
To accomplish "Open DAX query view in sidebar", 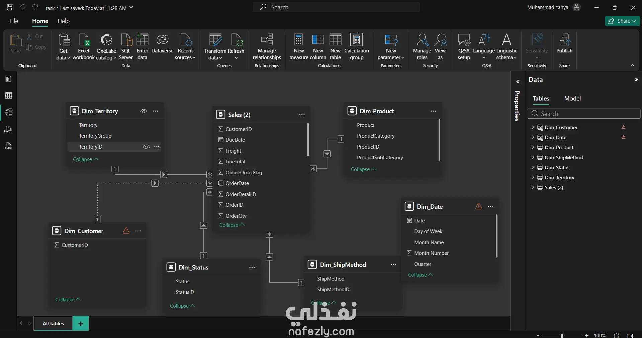I will tap(8, 129).
